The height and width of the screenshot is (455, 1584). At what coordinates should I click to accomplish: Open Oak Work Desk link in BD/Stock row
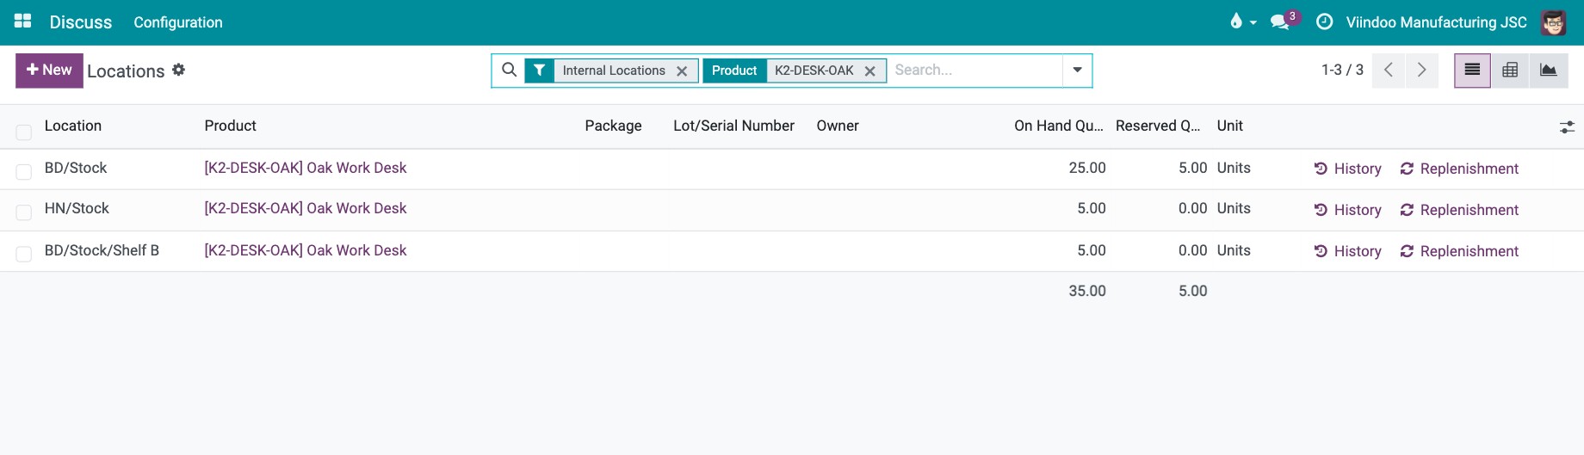coord(305,169)
